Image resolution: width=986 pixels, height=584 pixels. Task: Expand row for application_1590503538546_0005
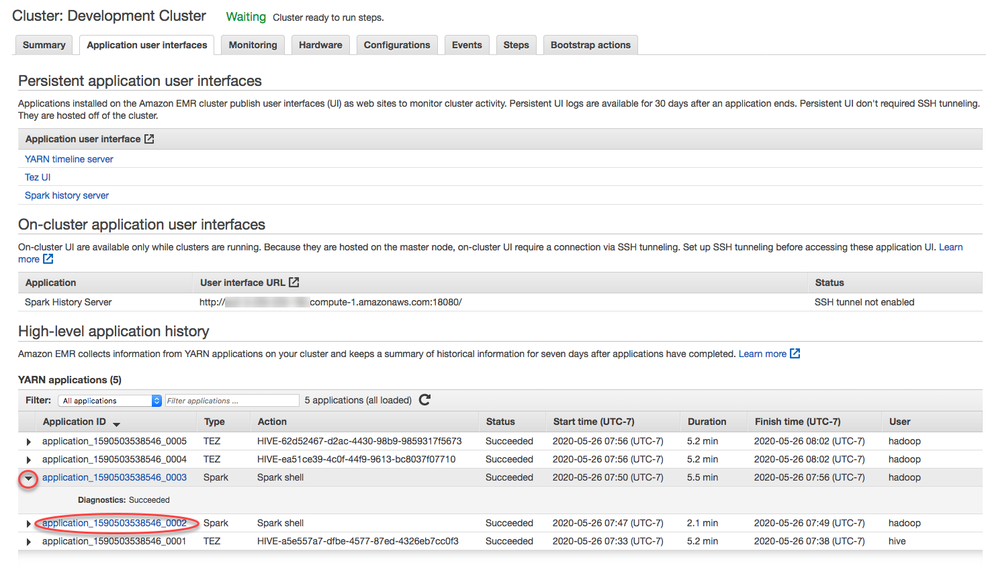(x=28, y=442)
